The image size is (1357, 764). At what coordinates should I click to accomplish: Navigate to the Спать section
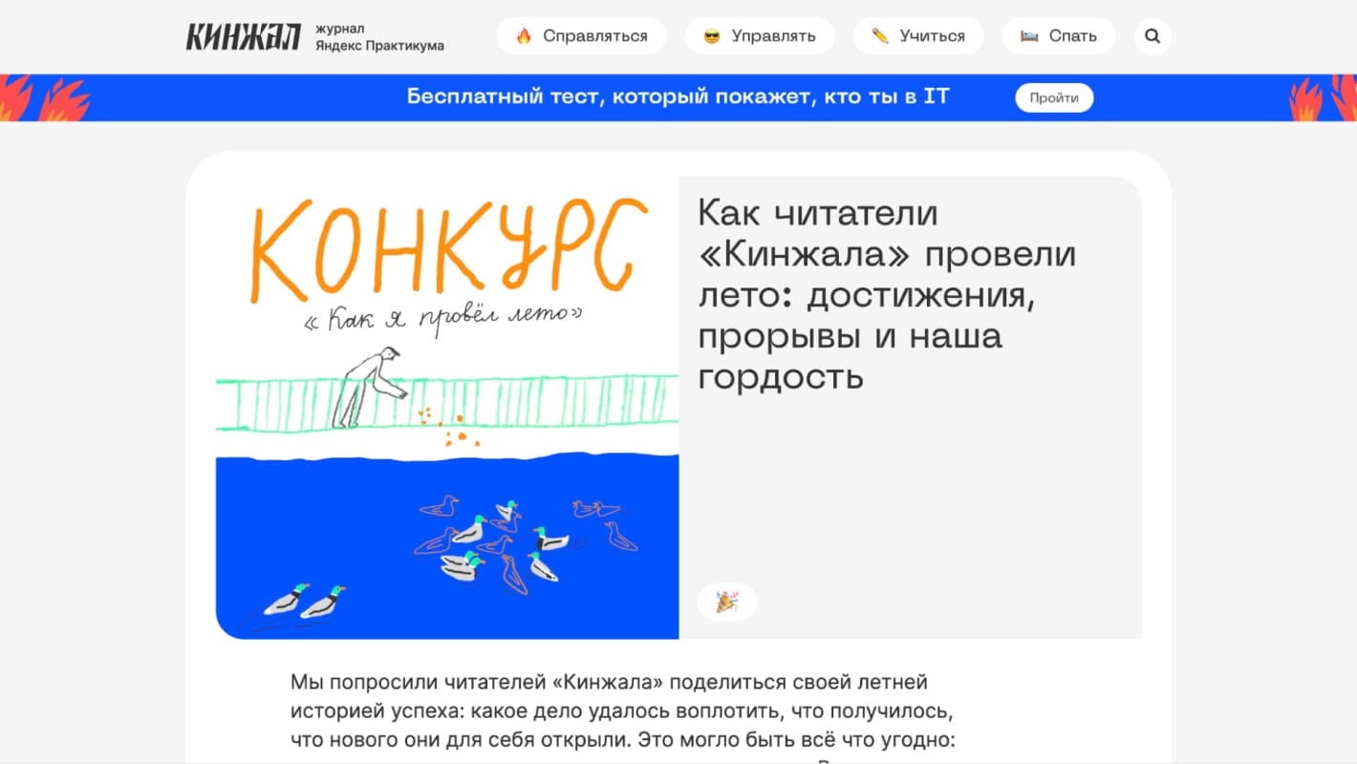pyautogui.click(x=1059, y=36)
